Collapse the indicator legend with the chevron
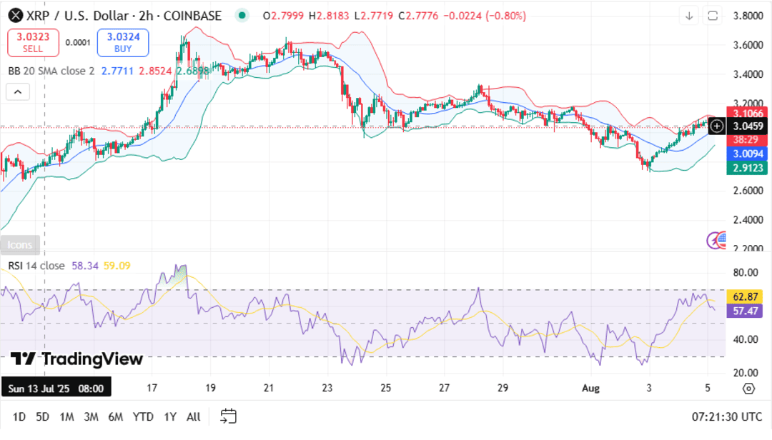The image size is (772, 440). point(18,91)
